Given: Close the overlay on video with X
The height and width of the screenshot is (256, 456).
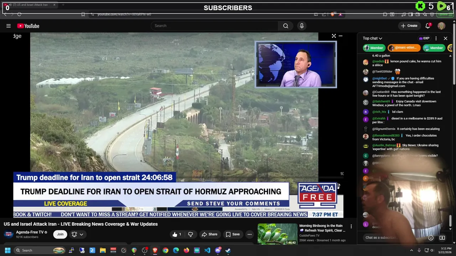Looking at the screenshot, I should pos(334,36).
